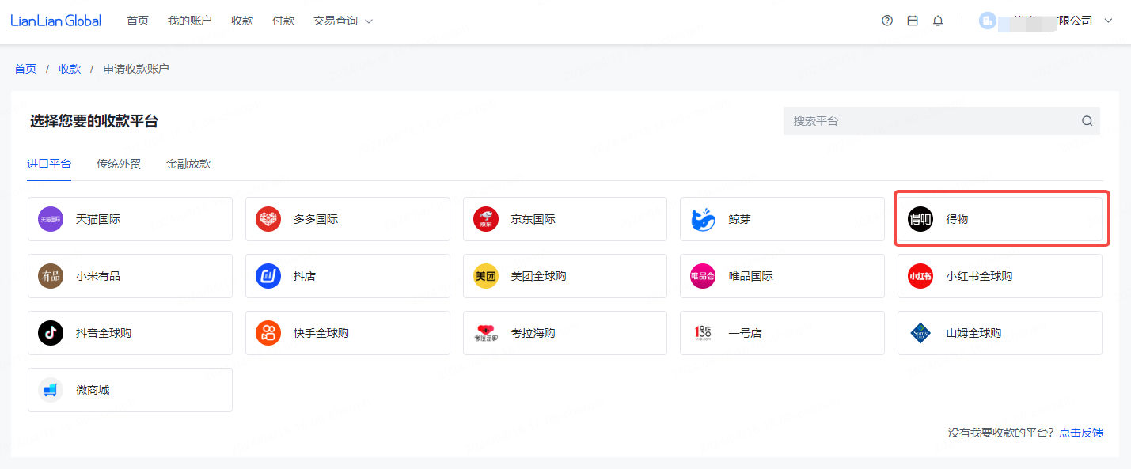This screenshot has width=1131, height=469.
Task: Go to 收款 breadcrumb link
Action: tap(70, 69)
